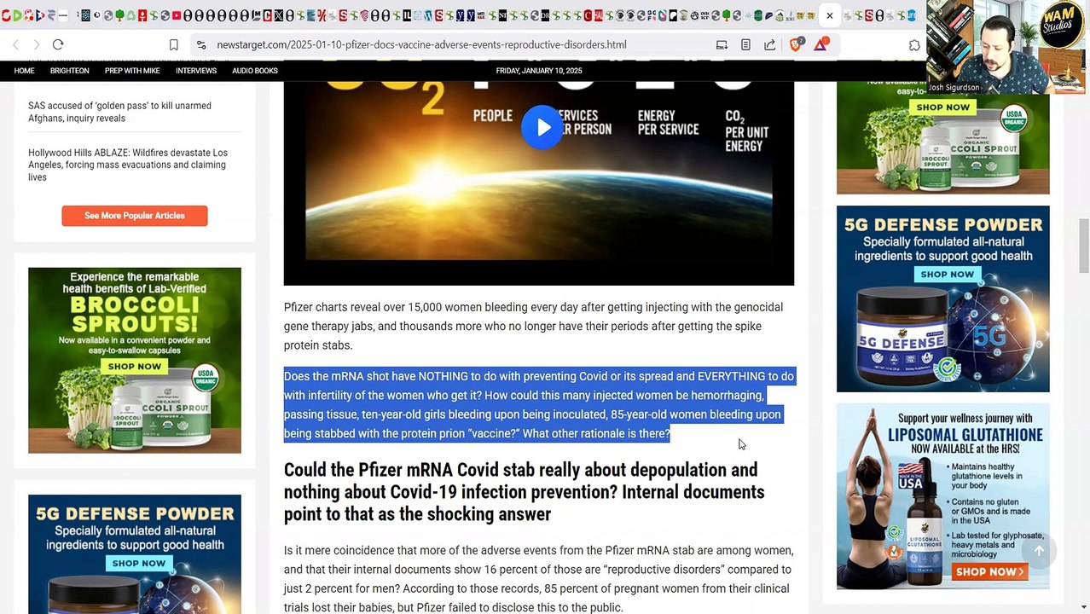1090x614 pixels.
Task: Play the embedded video
Action: tap(542, 127)
